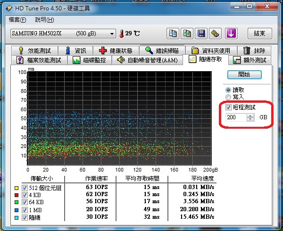Click the 20.280 MB/s value
Screen dimensions: 283x231
(197, 209)
